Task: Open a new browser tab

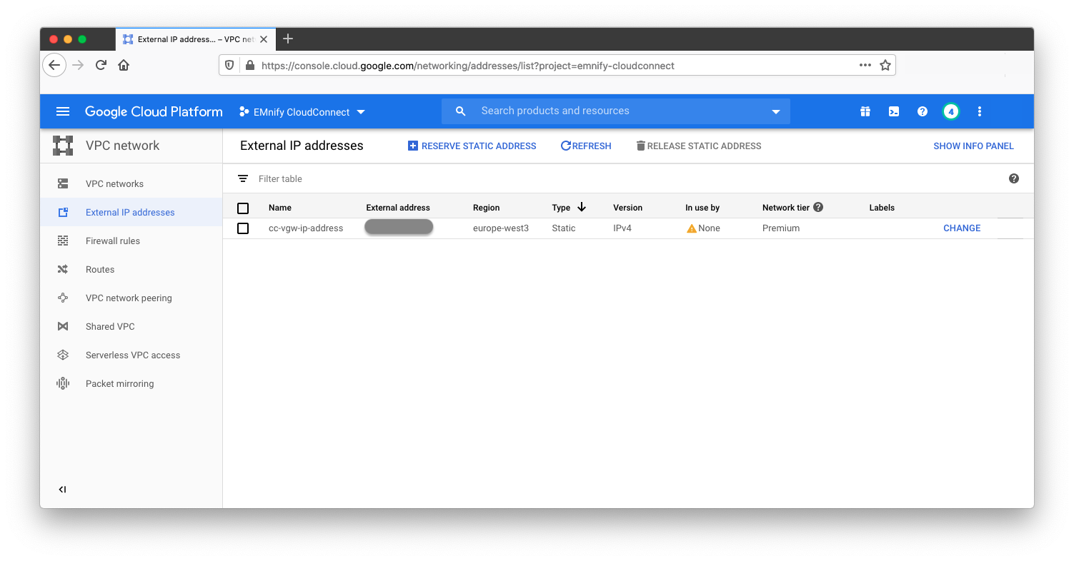Action: point(288,39)
